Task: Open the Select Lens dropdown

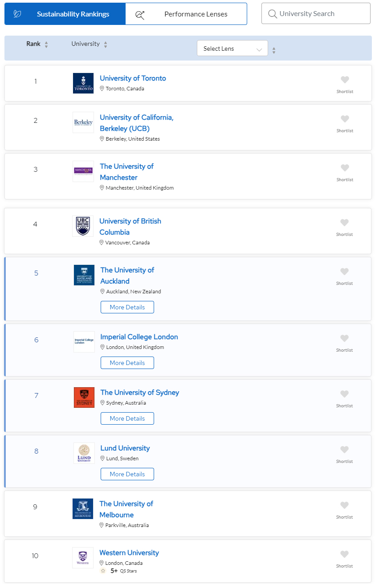Action: coord(232,49)
